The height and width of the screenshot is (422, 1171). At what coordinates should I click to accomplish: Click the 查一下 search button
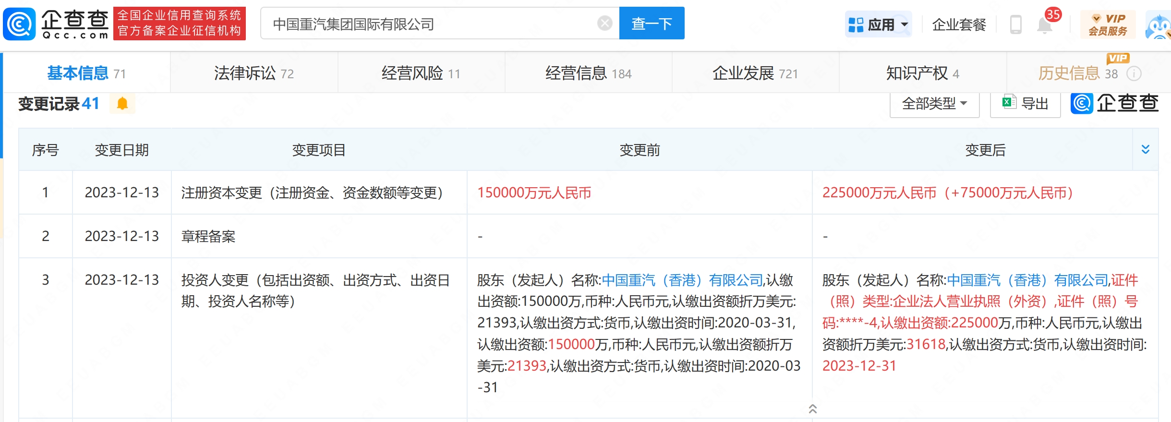pyautogui.click(x=652, y=23)
